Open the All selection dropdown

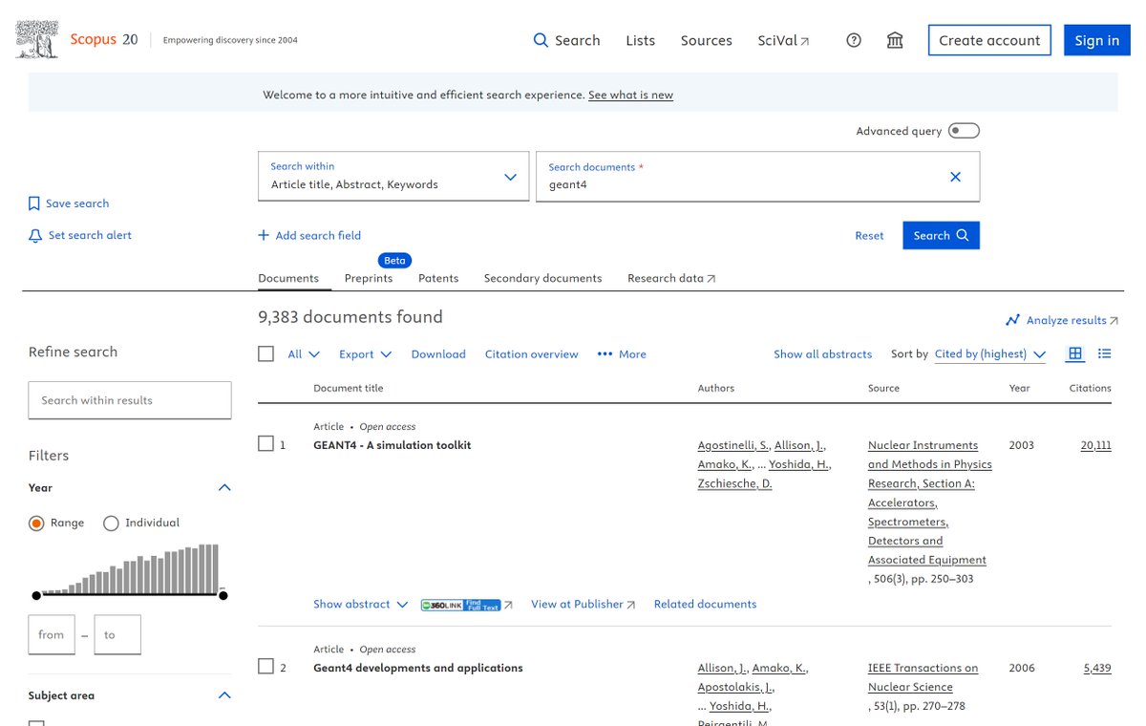point(304,354)
